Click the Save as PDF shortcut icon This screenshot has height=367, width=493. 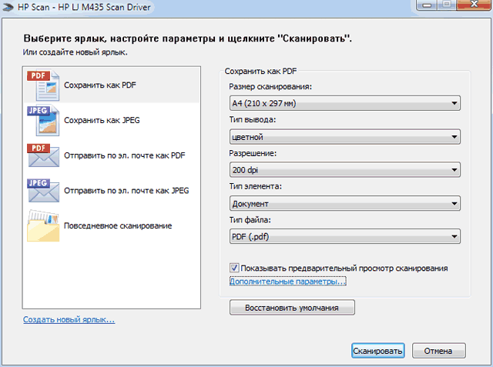43,85
